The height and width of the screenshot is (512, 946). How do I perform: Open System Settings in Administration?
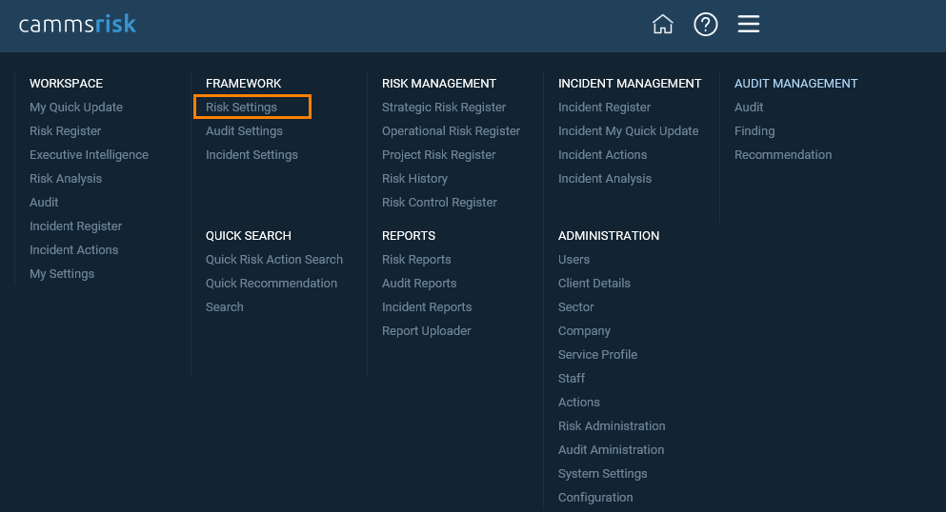602,473
